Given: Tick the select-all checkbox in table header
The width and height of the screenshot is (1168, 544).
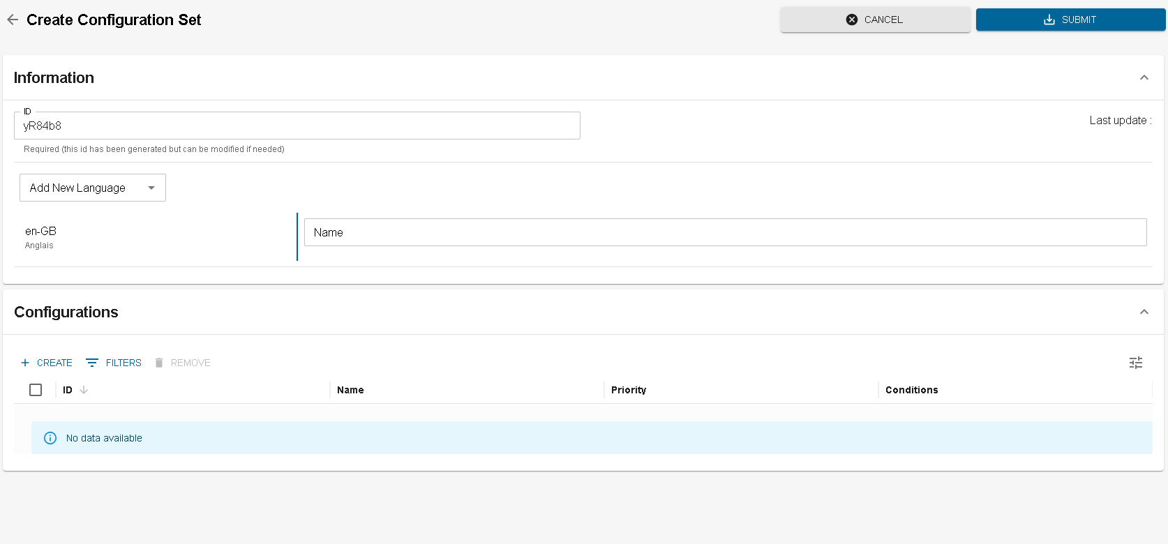Looking at the screenshot, I should point(36,390).
